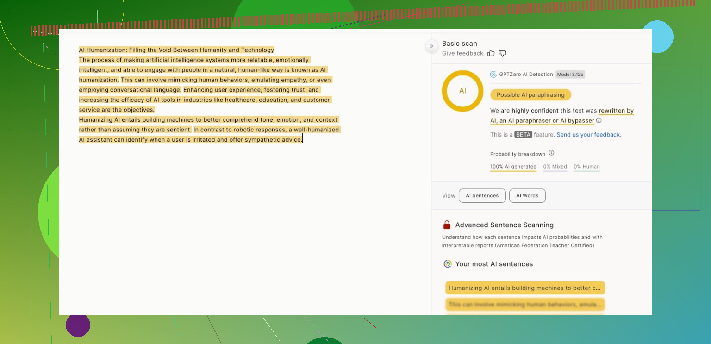Viewport: 711px width, 344px height.
Task: Click the Model 3.12b badge
Action: point(570,75)
